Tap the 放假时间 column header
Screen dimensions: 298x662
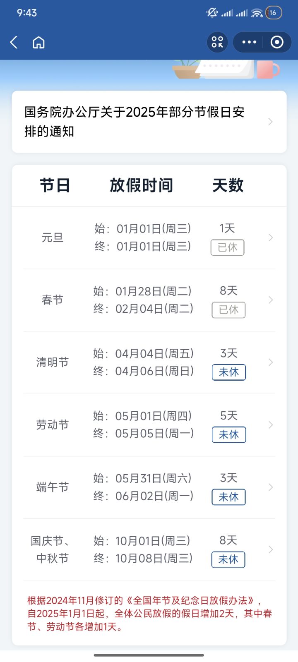click(x=142, y=185)
